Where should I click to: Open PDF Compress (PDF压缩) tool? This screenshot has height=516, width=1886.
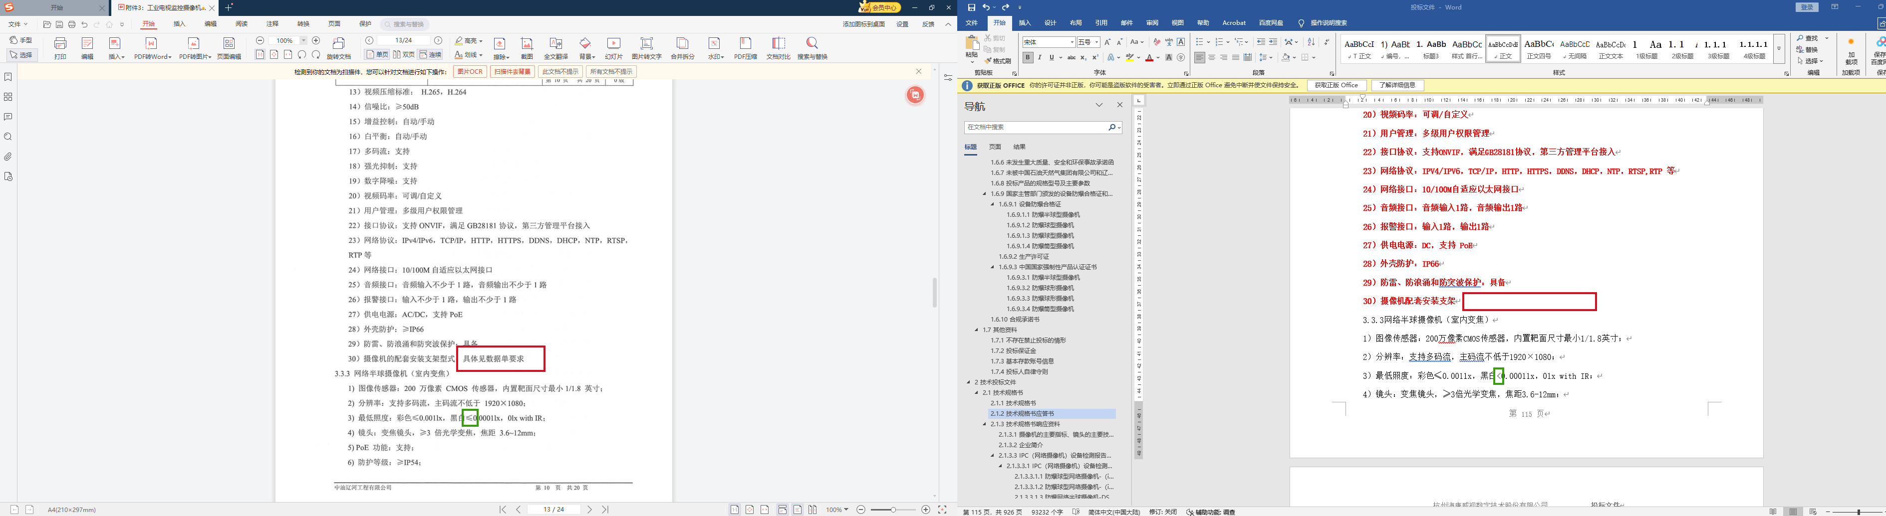pos(745,48)
